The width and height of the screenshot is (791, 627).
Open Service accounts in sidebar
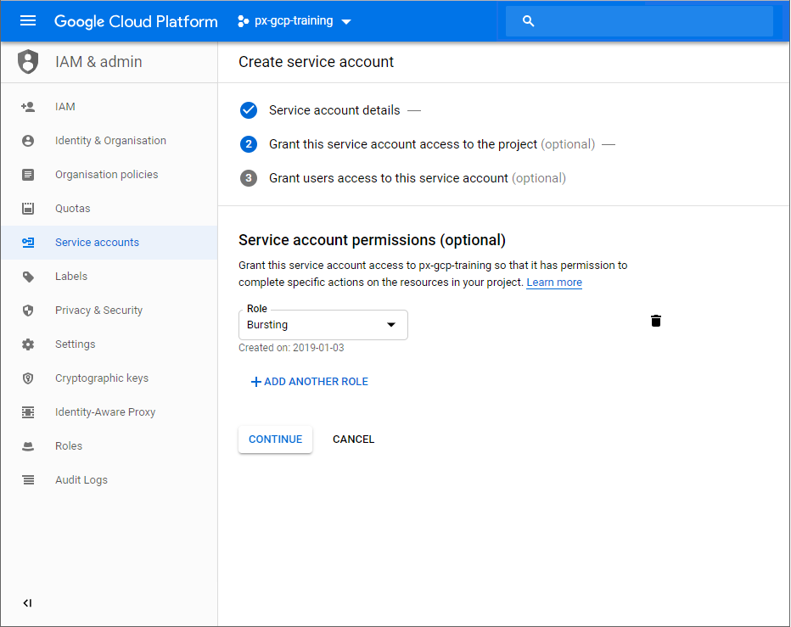pos(97,243)
